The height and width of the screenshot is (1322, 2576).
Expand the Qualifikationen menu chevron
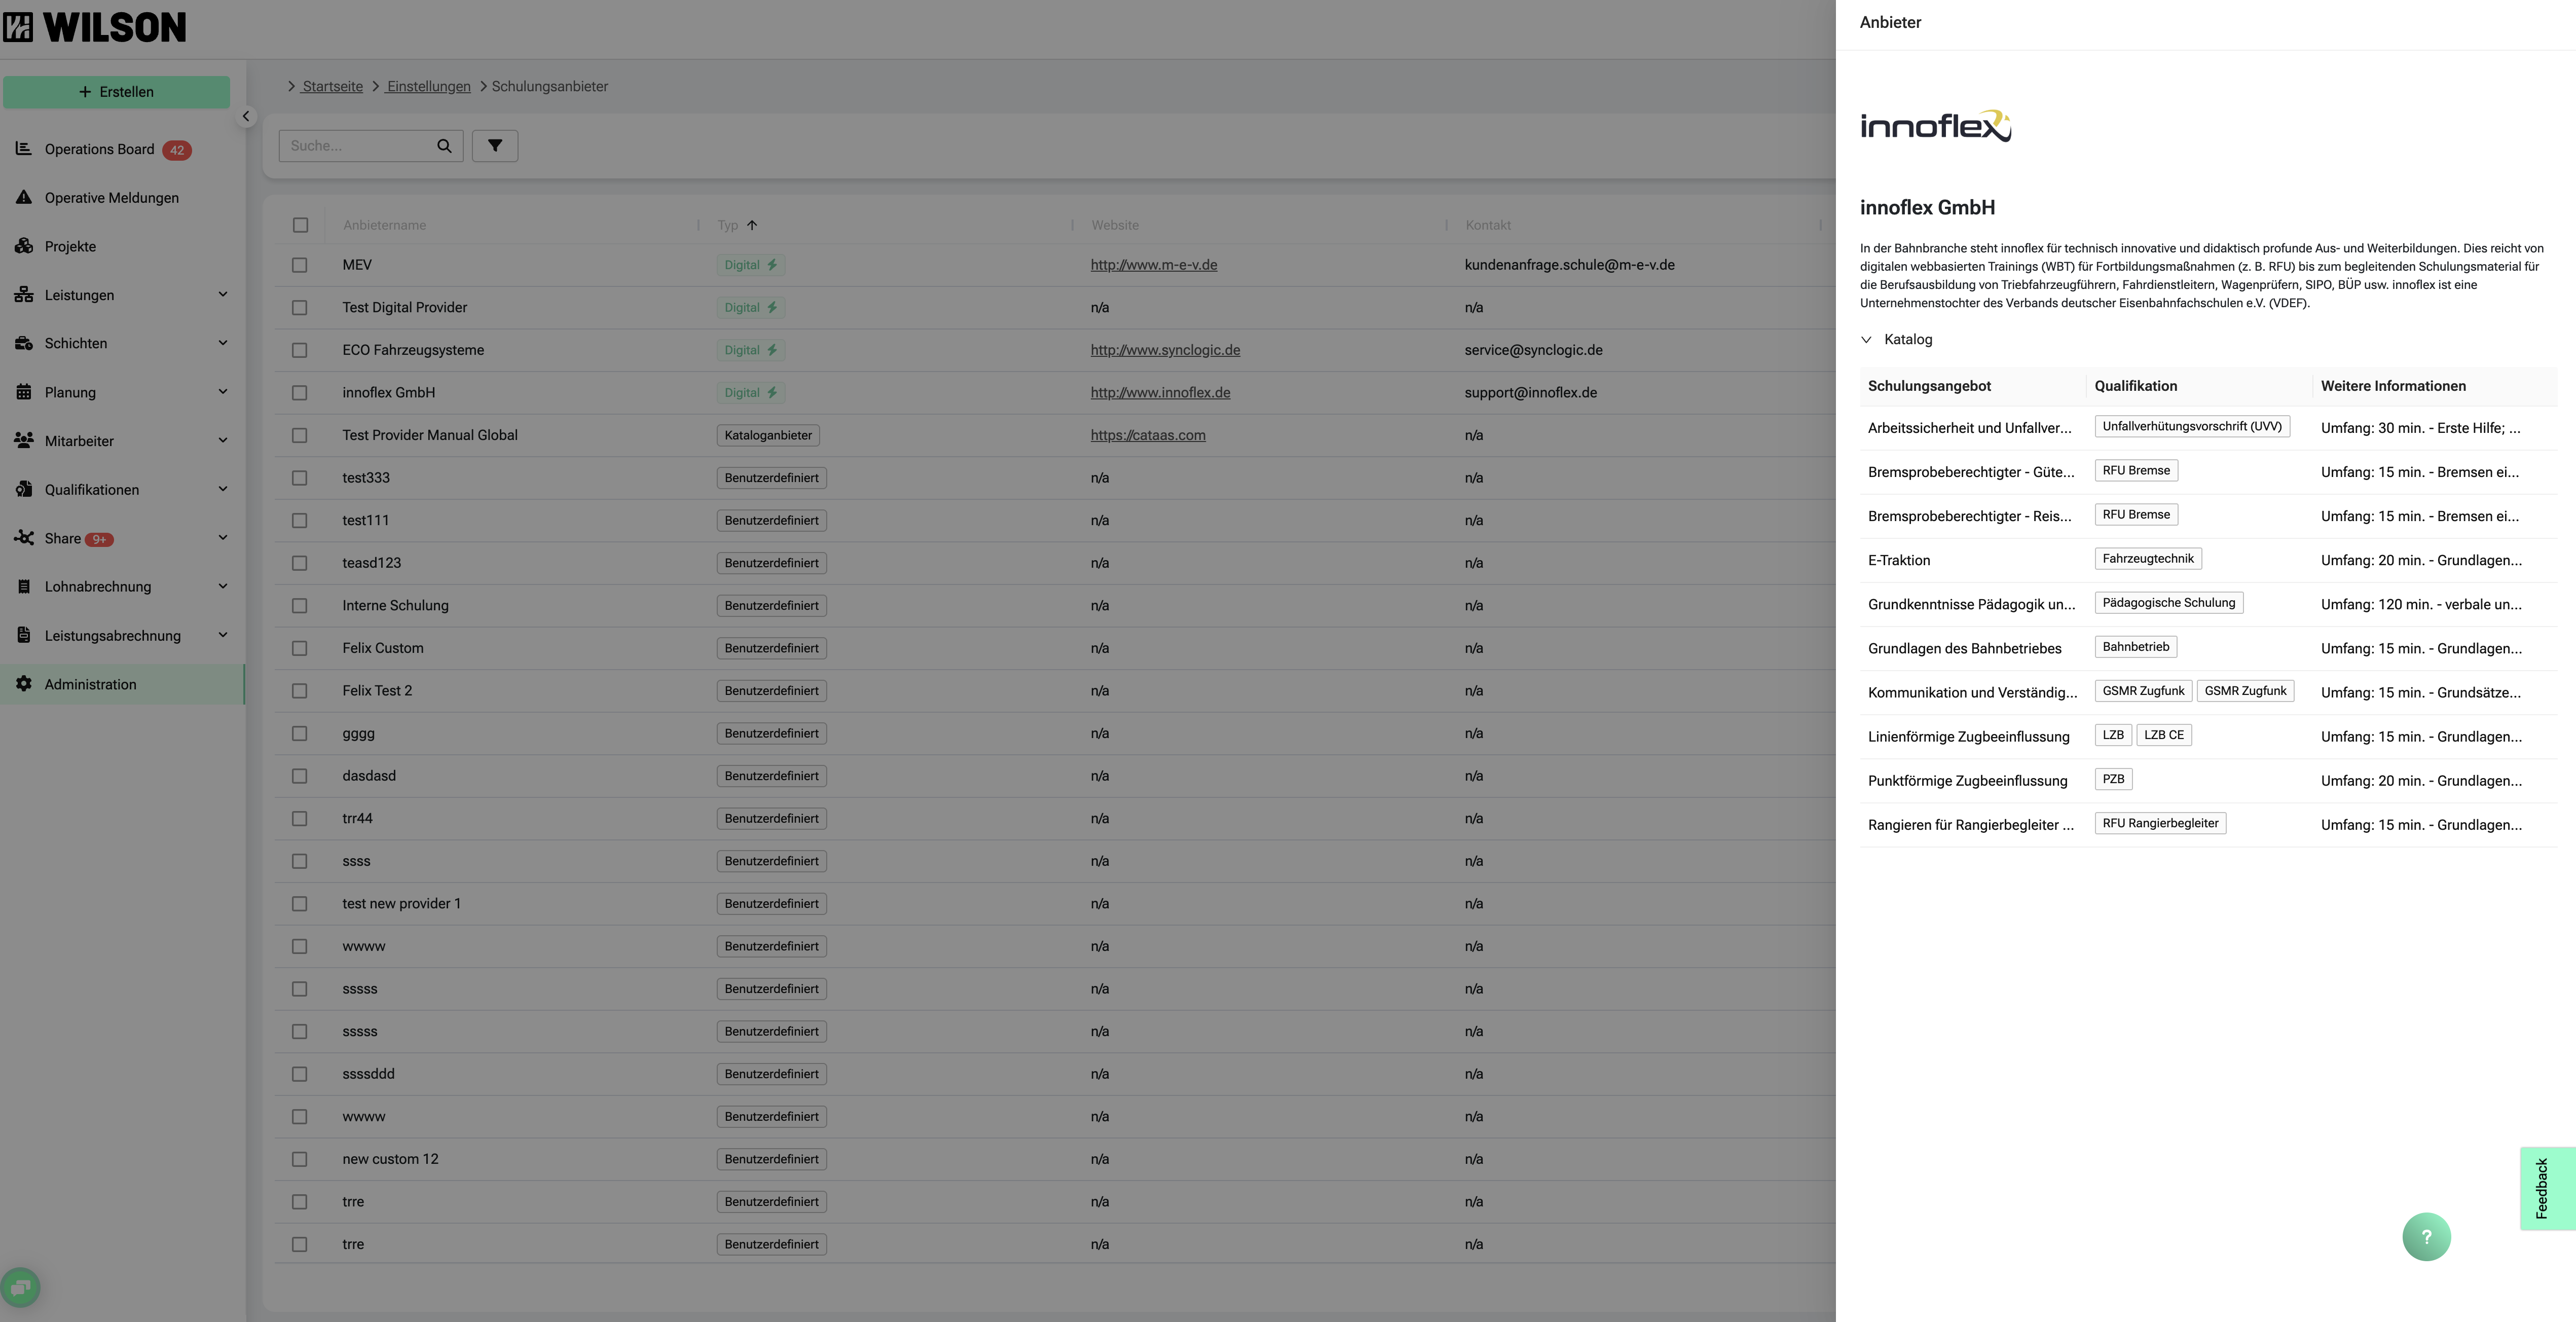coord(223,489)
